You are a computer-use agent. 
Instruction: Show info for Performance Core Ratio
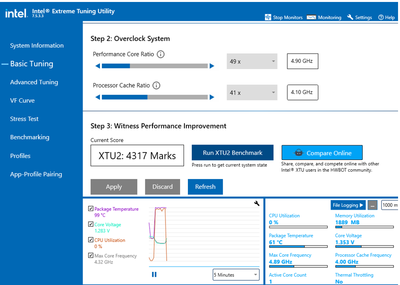coord(161,54)
